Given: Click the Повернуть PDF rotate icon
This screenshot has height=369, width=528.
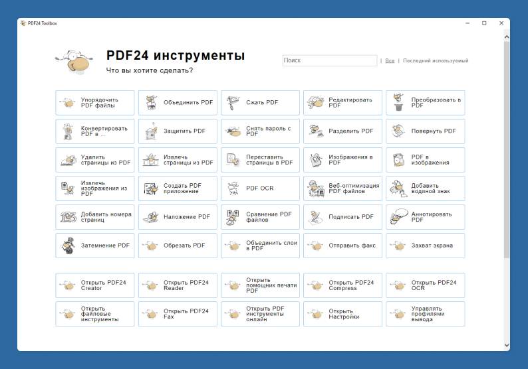Looking at the screenshot, I should pos(398,131).
